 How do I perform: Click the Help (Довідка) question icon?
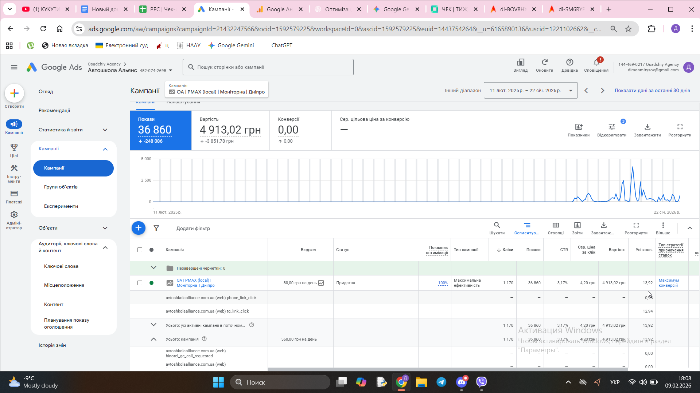569,63
